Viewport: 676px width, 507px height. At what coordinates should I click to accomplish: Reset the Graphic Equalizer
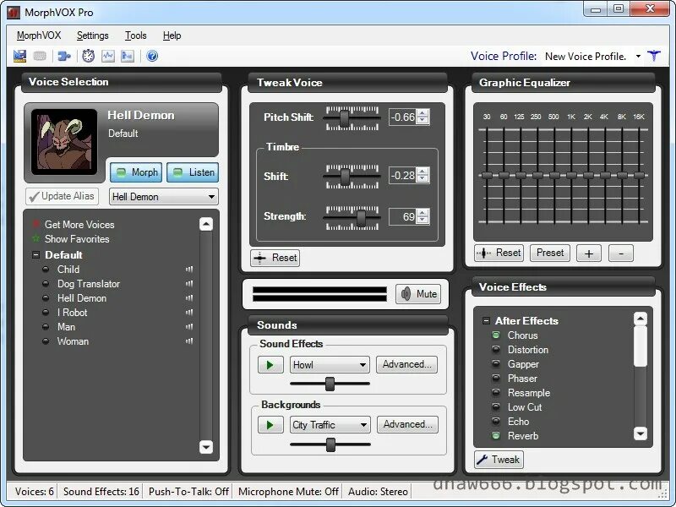(x=499, y=253)
